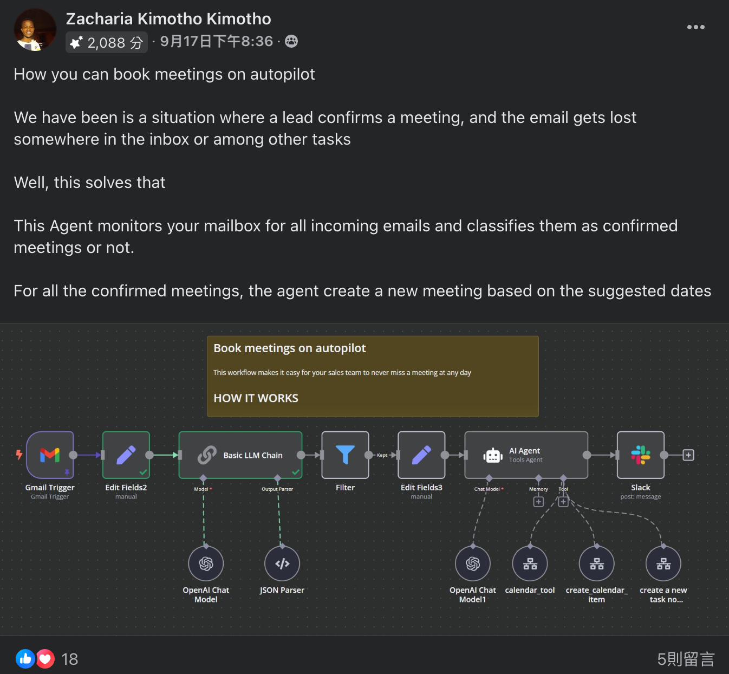Select the OpenAI Chat Model node

click(x=206, y=564)
